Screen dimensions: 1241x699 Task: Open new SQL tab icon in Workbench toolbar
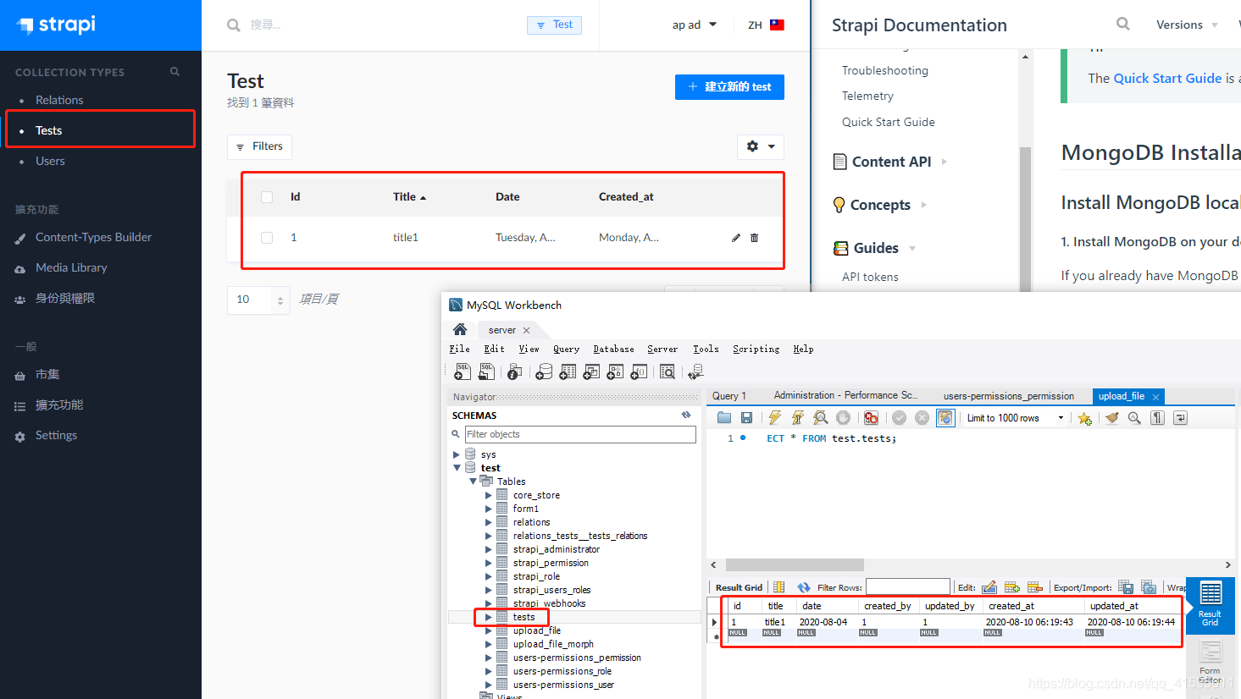463,372
